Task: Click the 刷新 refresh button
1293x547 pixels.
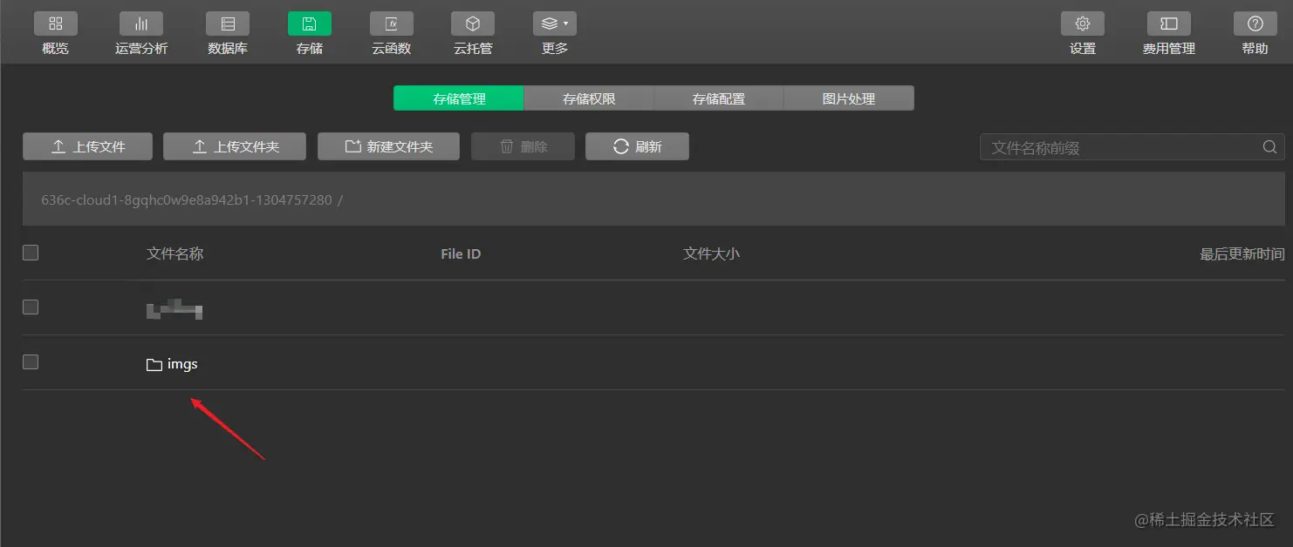Action: click(637, 146)
